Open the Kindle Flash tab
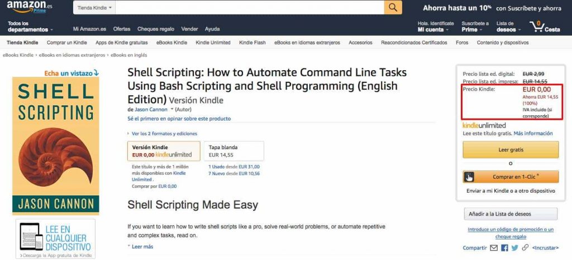Viewport: 572px width, 260px height. [252, 42]
